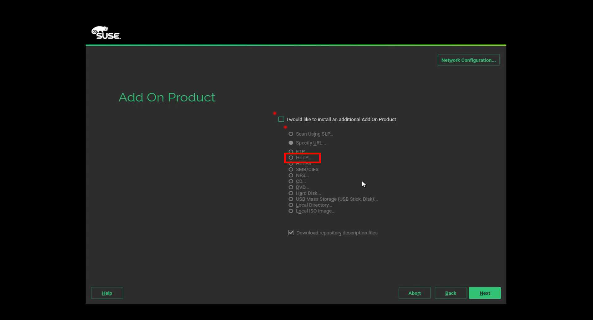593x320 pixels.
Task: Enable the additional Add On Product checkbox
Action: tap(281, 119)
